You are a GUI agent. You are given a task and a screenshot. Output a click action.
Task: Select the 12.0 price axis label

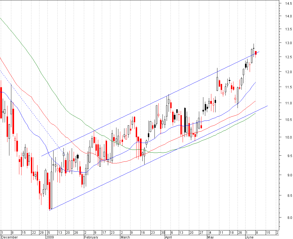coord(288,72)
